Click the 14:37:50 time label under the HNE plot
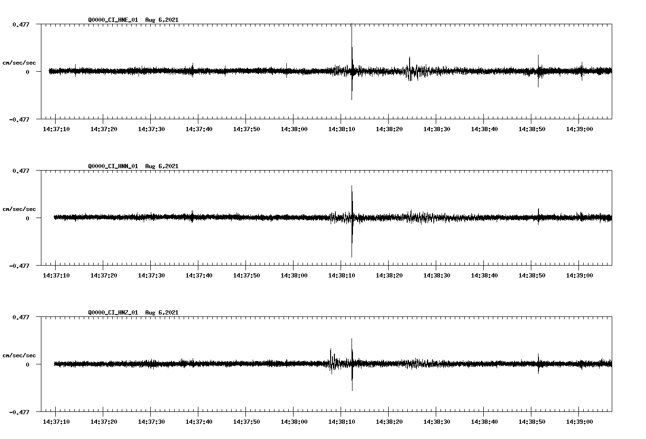Image resolution: width=646 pixels, height=439 pixels. 246,129
